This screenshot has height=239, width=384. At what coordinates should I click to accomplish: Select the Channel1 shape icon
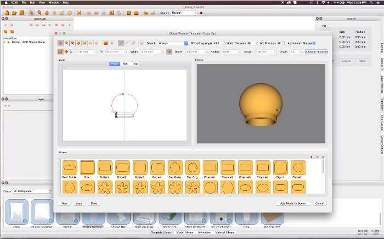click(210, 167)
